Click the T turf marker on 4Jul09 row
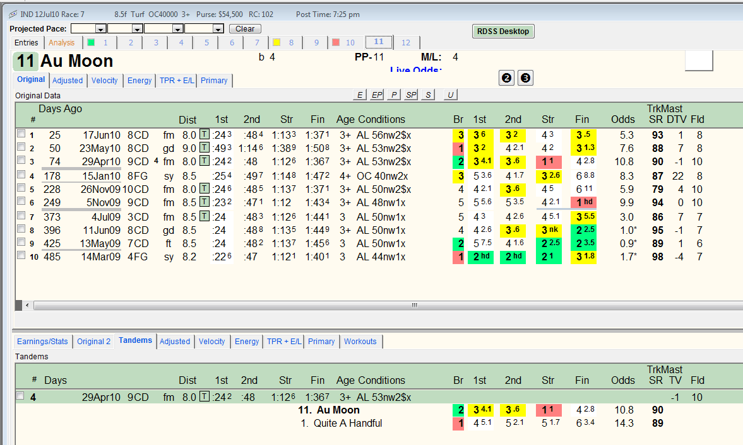 (205, 216)
